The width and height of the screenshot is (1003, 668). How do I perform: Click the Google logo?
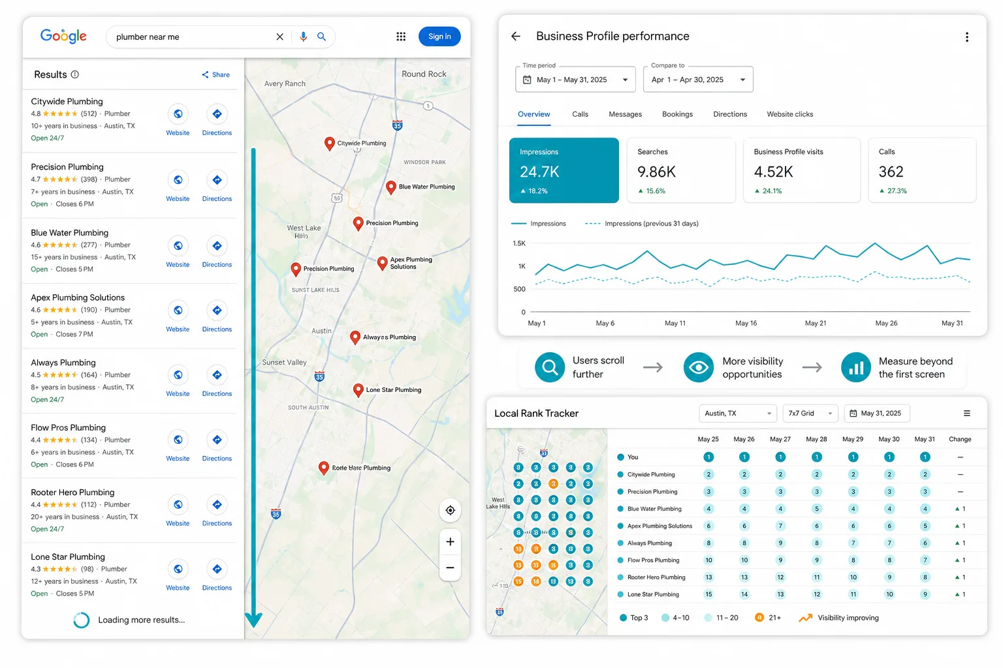point(63,36)
